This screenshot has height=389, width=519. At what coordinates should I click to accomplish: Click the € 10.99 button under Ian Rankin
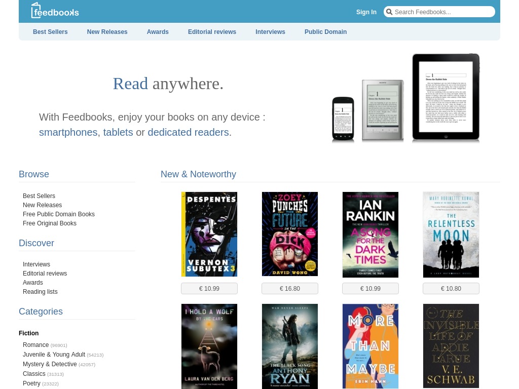click(x=370, y=288)
